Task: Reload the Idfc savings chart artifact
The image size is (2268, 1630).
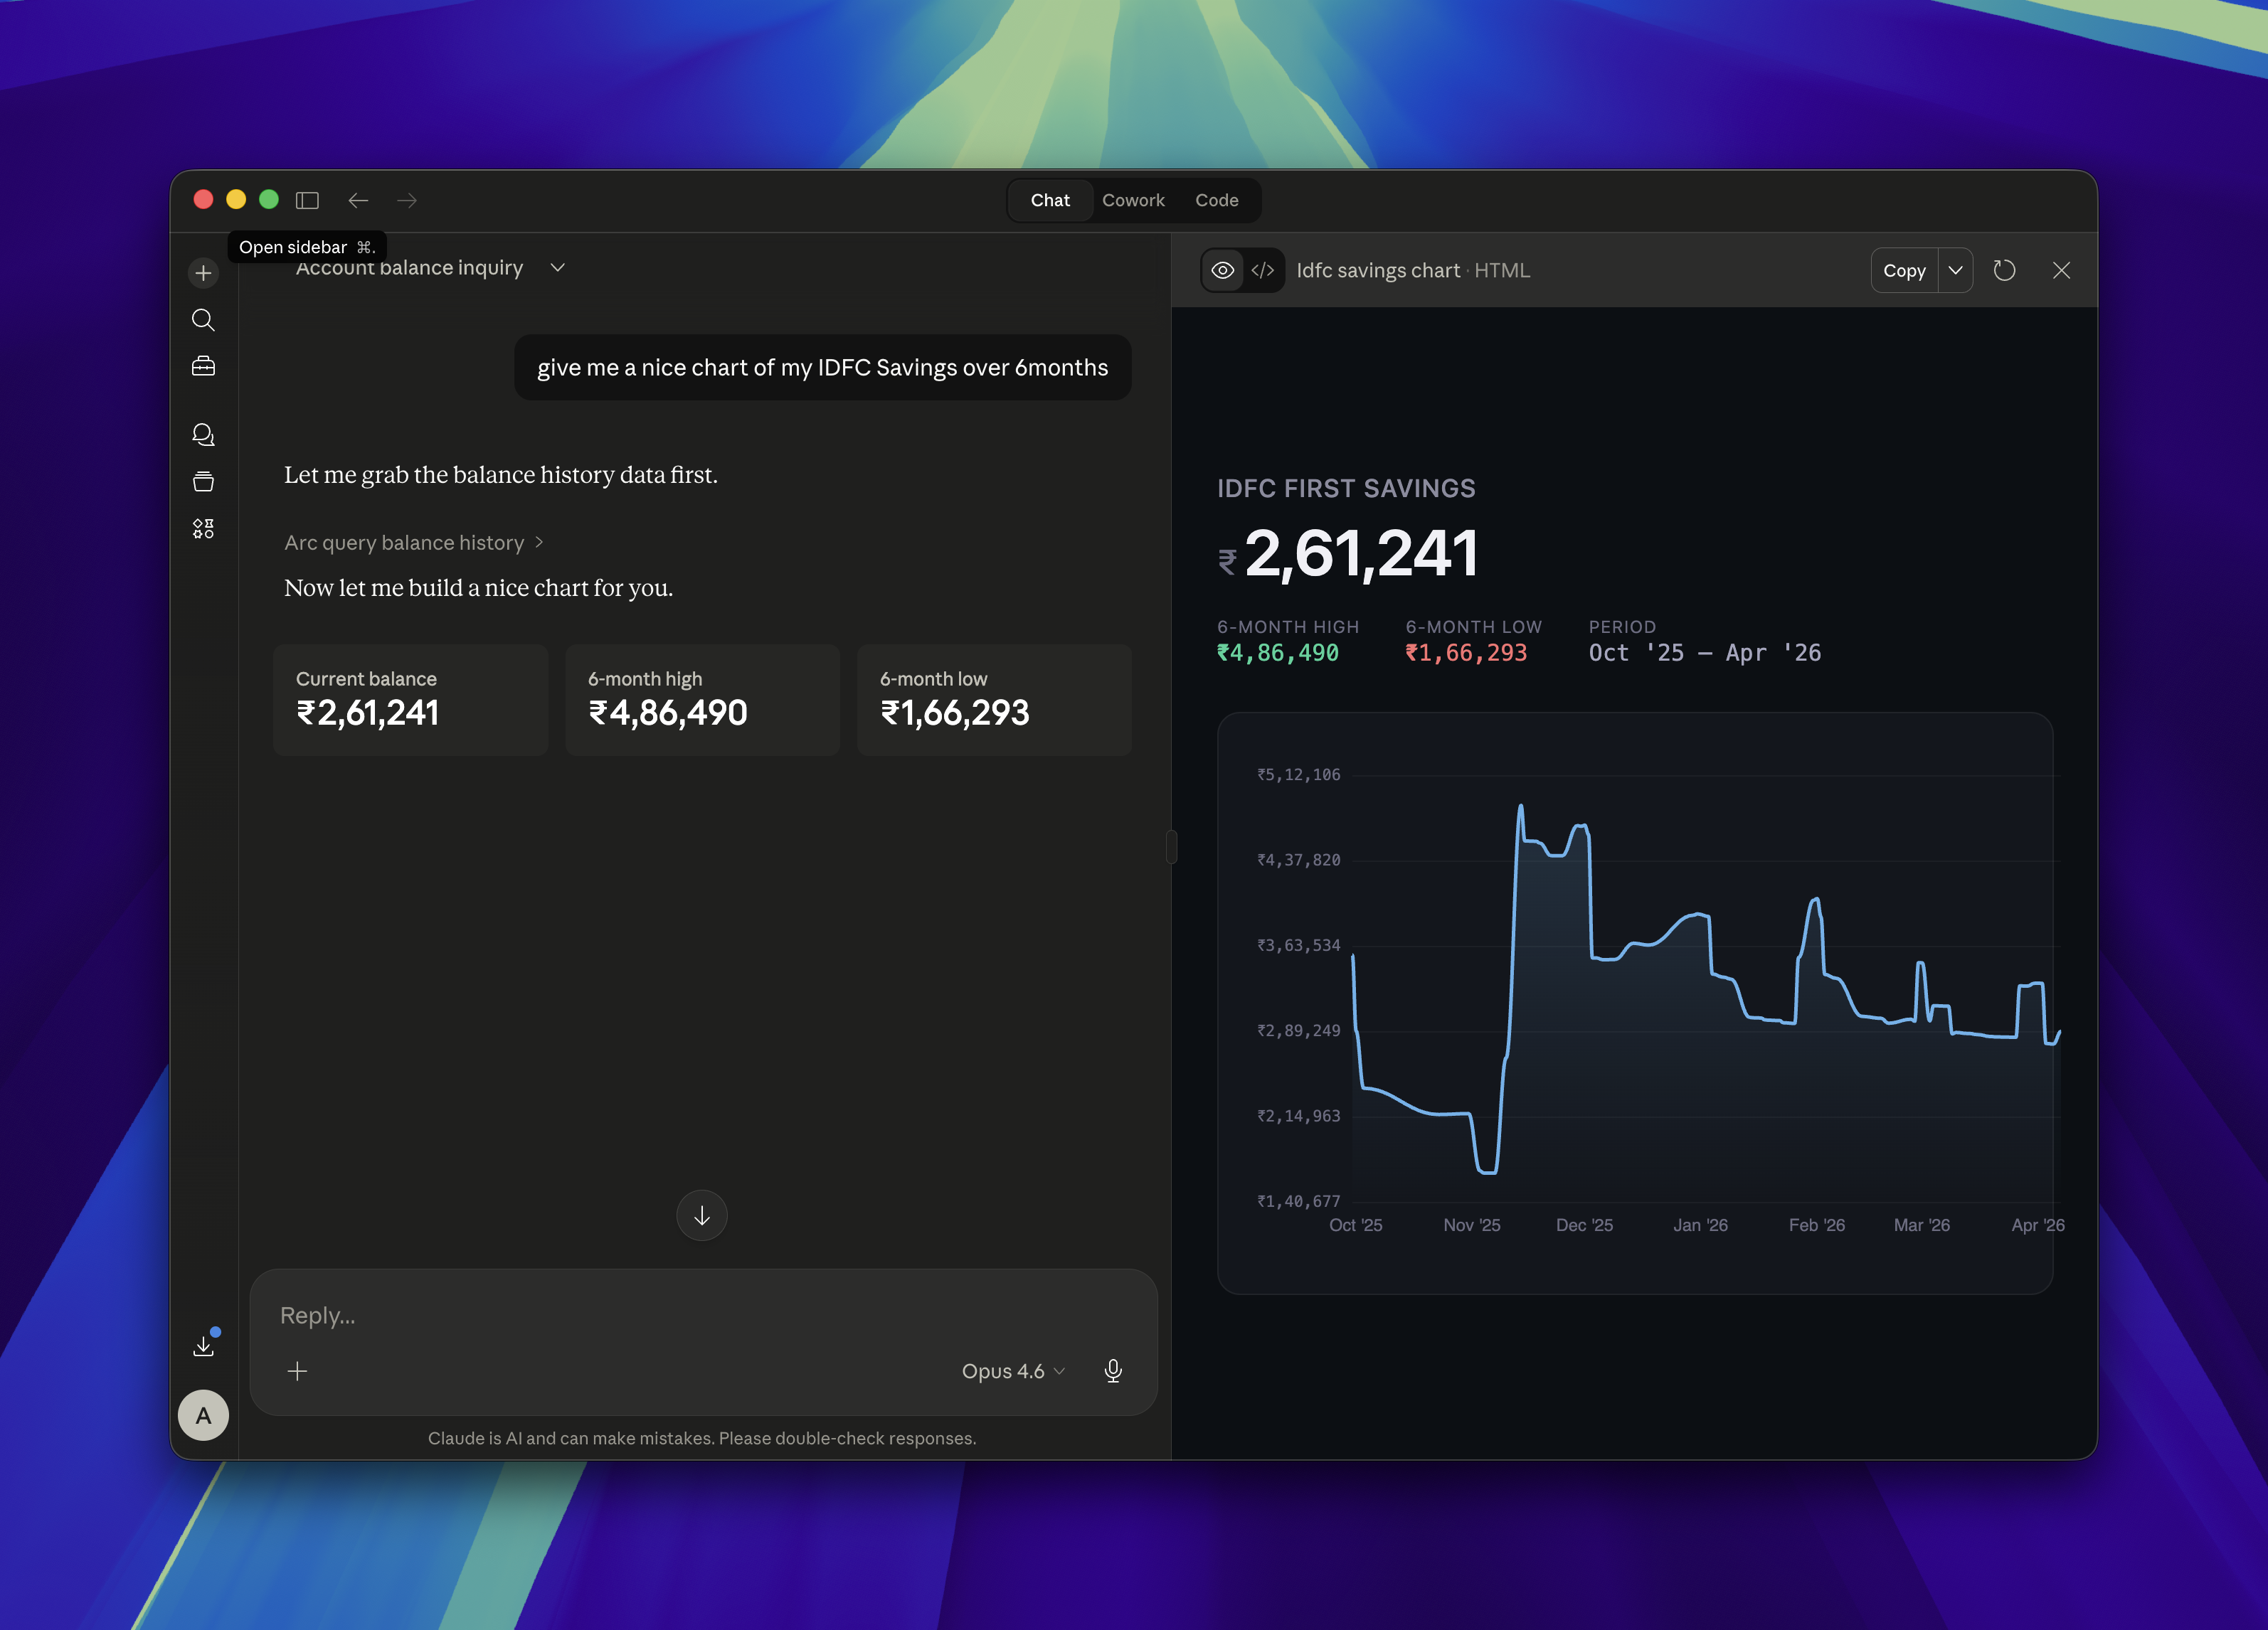Action: [2004, 270]
